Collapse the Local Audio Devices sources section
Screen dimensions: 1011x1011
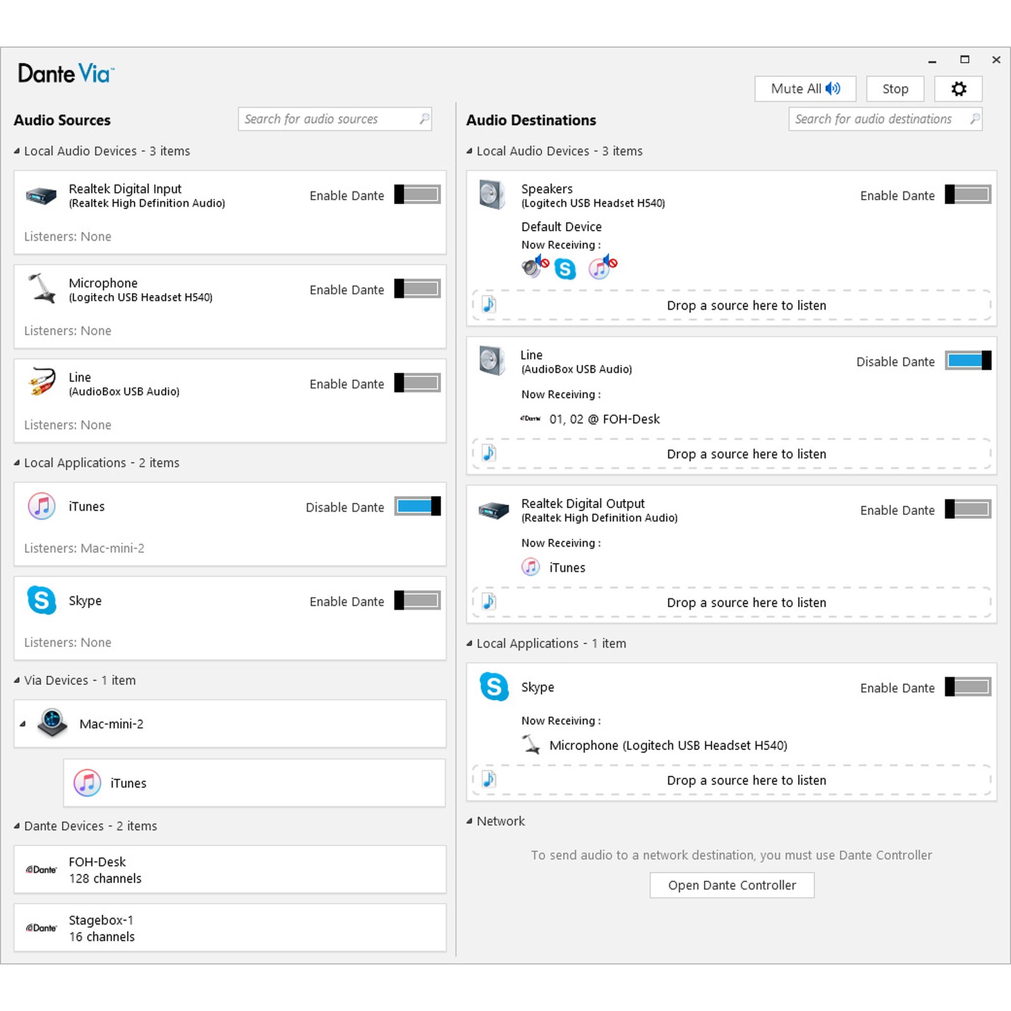(16, 151)
